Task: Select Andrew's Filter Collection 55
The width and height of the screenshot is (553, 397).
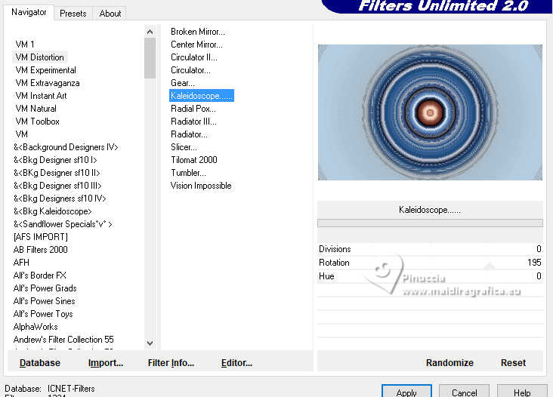Action: [63, 340]
